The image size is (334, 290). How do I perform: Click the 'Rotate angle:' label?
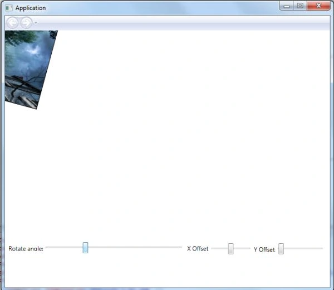point(26,248)
